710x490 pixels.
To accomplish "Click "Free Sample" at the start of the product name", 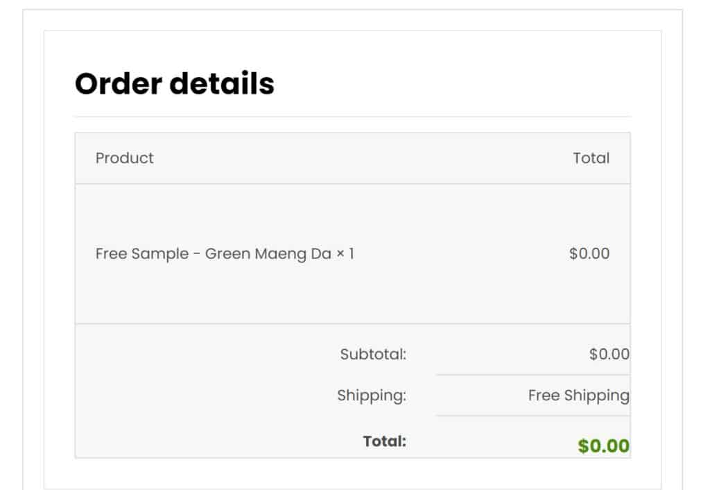I will tap(141, 254).
